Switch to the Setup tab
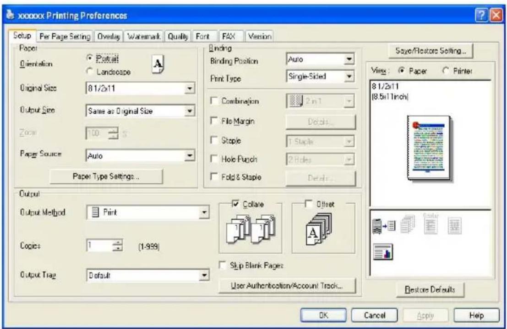 [22, 36]
